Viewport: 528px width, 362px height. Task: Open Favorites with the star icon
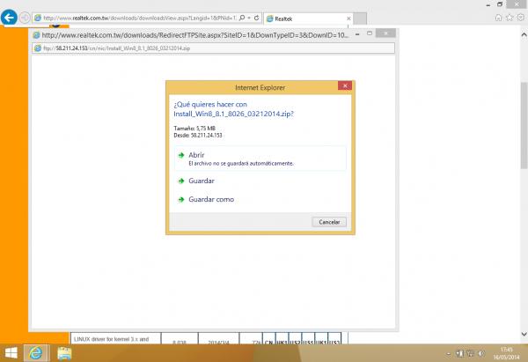[x=510, y=18]
